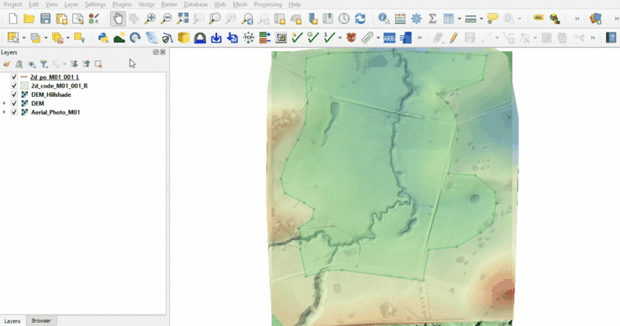Image resolution: width=620 pixels, height=326 pixels.
Task: Click the Refresh map icon
Action: pos(362,19)
